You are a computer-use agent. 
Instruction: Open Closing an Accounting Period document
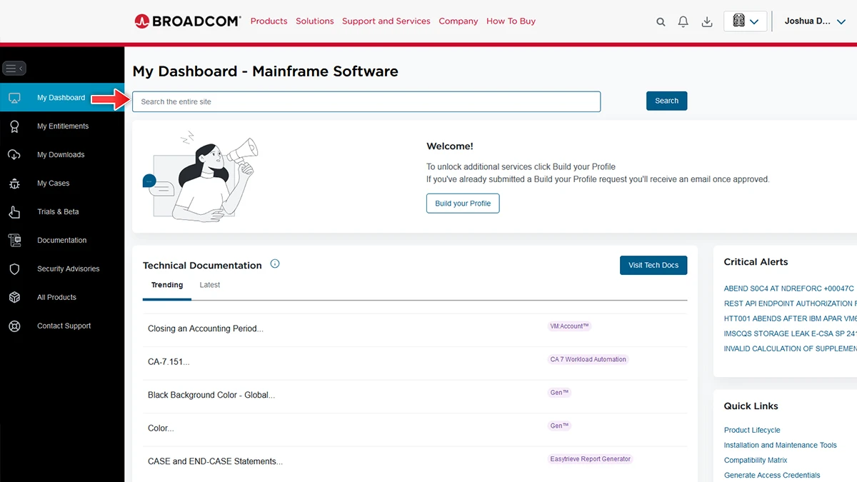click(x=206, y=329)
